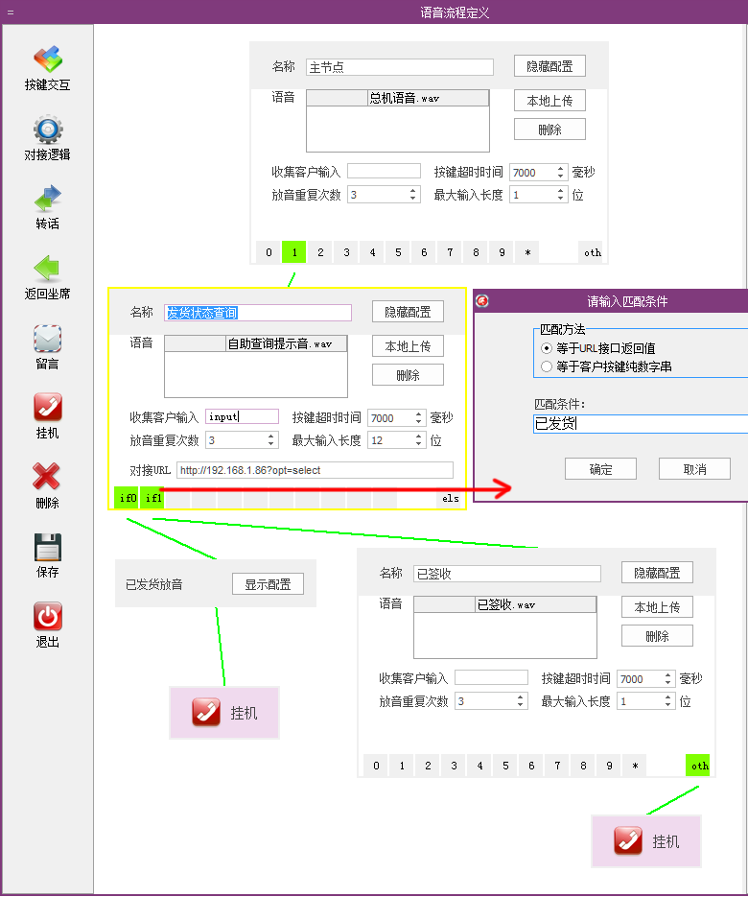Edit empty 收集客户输入 field in 已签收 panel
Screen dimensions: 748x897
pyautogui.click(x=491, y=677)
